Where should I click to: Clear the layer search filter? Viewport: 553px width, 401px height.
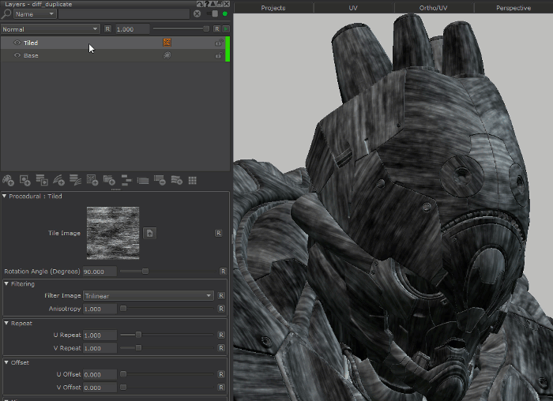(197, 14)
